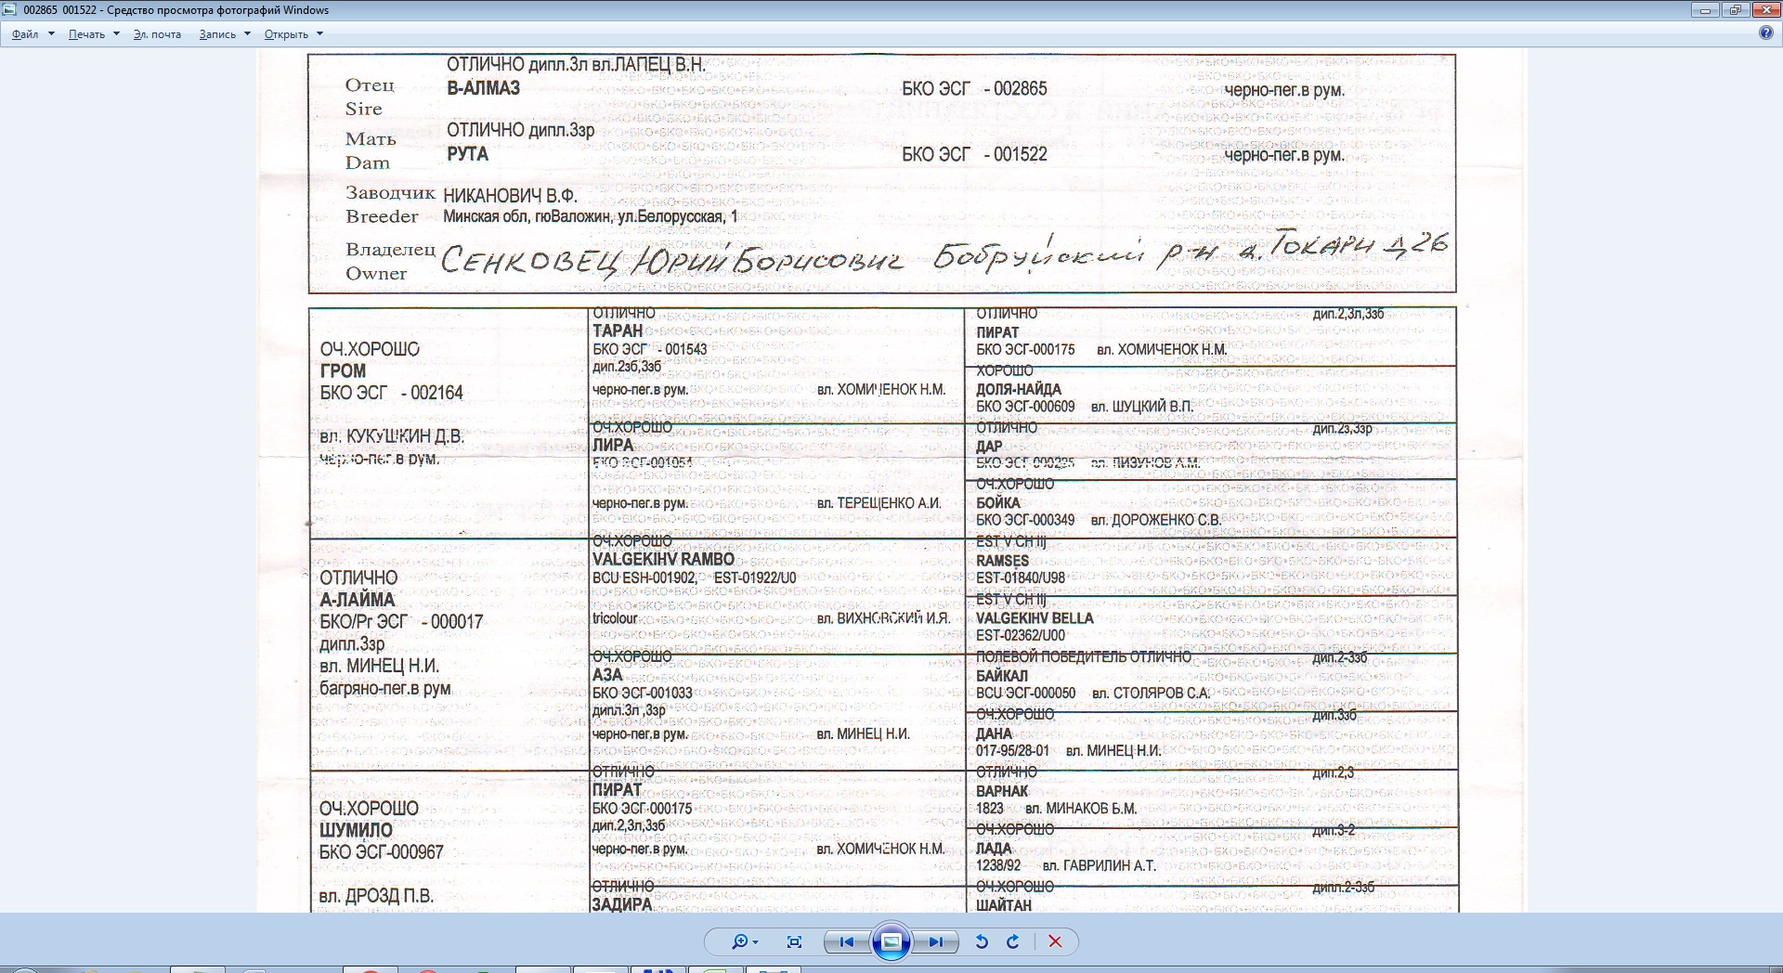Open the zoom slider dropdown arrow
Viewport: 1783px width, 973px height.
coord(756,942)
